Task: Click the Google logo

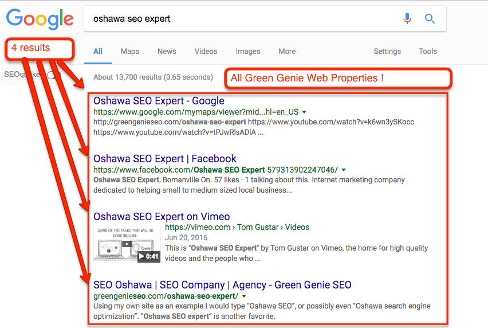Action: coord(40,19)
